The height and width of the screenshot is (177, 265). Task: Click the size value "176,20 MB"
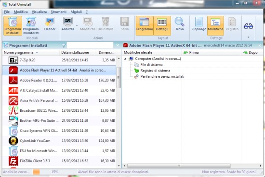click(x=106, y=80)
